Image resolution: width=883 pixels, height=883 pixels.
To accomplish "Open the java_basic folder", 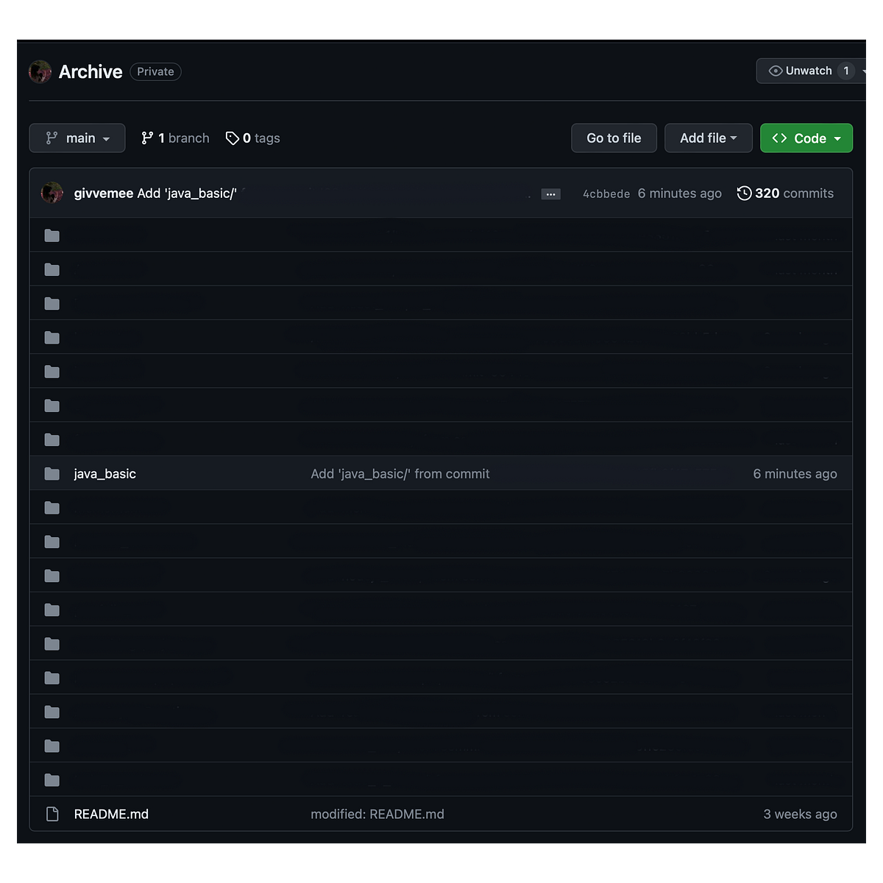I will pos(104,473).
